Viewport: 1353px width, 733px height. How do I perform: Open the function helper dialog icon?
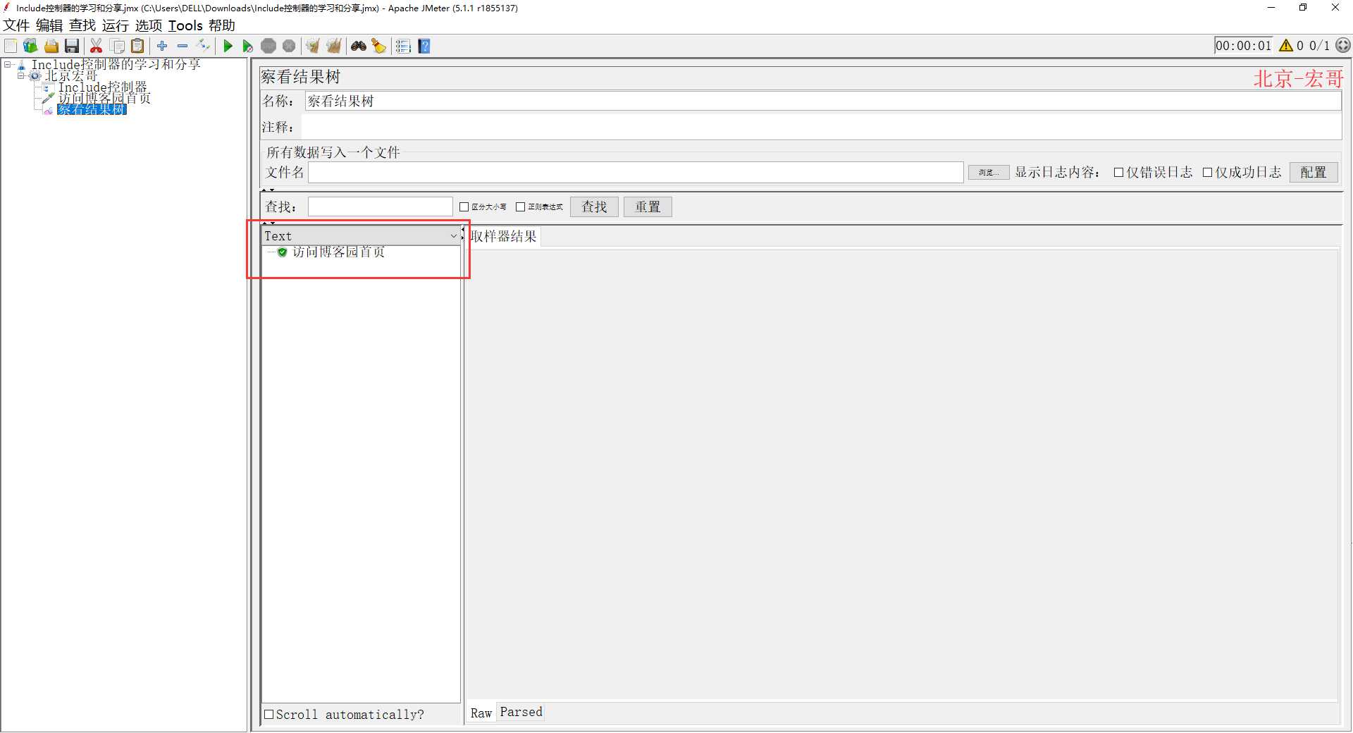[403, 46]
